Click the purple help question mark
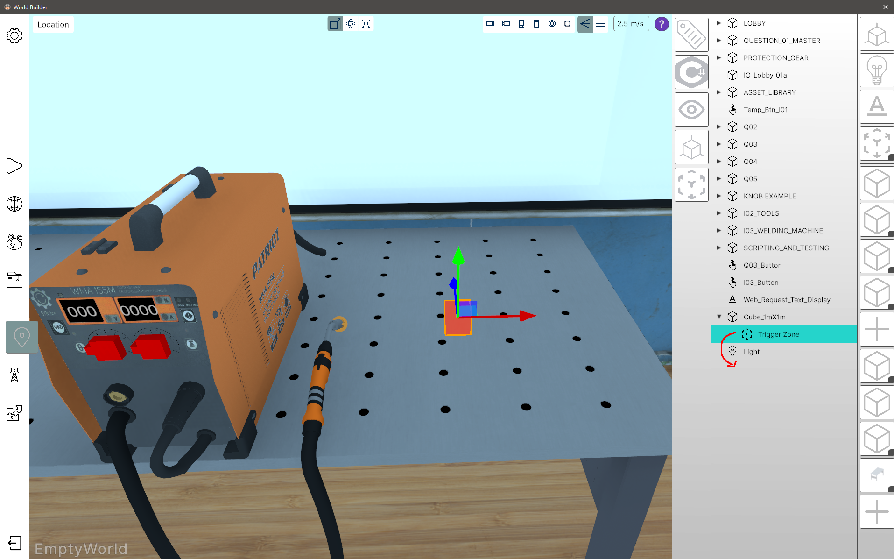The width and height of the screenshot is (894, 559). (662, 24)
